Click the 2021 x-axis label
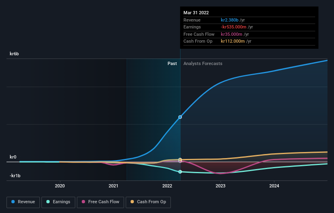 (114, 186)
